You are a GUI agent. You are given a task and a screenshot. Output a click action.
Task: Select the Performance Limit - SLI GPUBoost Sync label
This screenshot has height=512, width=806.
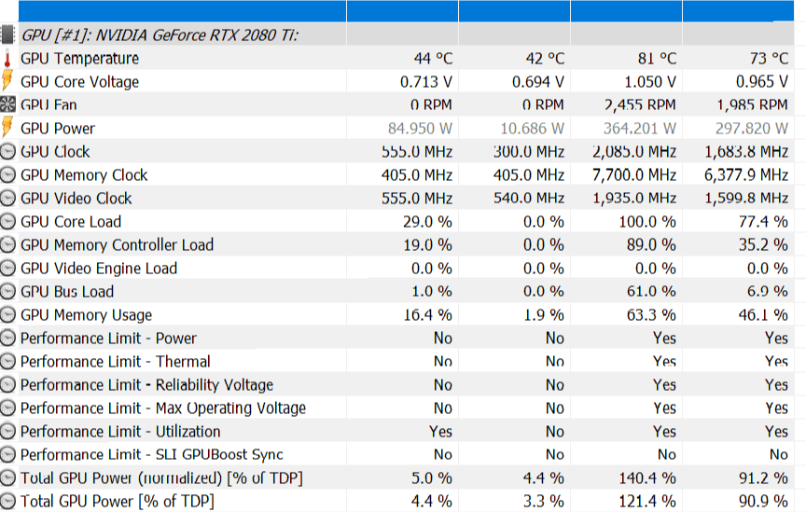[x=152, y=454]
